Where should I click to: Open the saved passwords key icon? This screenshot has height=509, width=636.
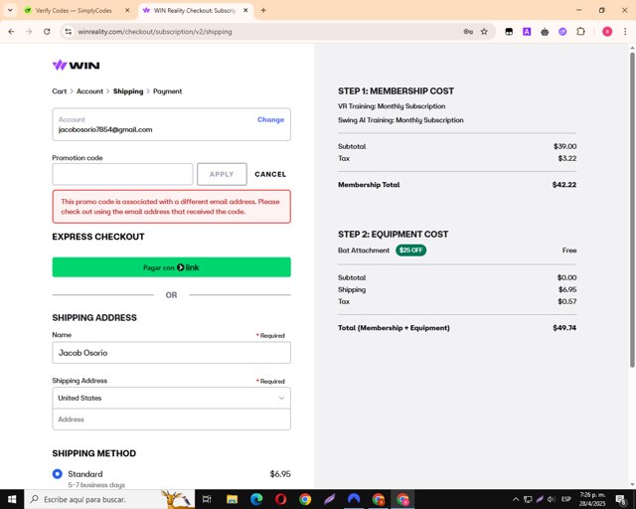point(468,32)
